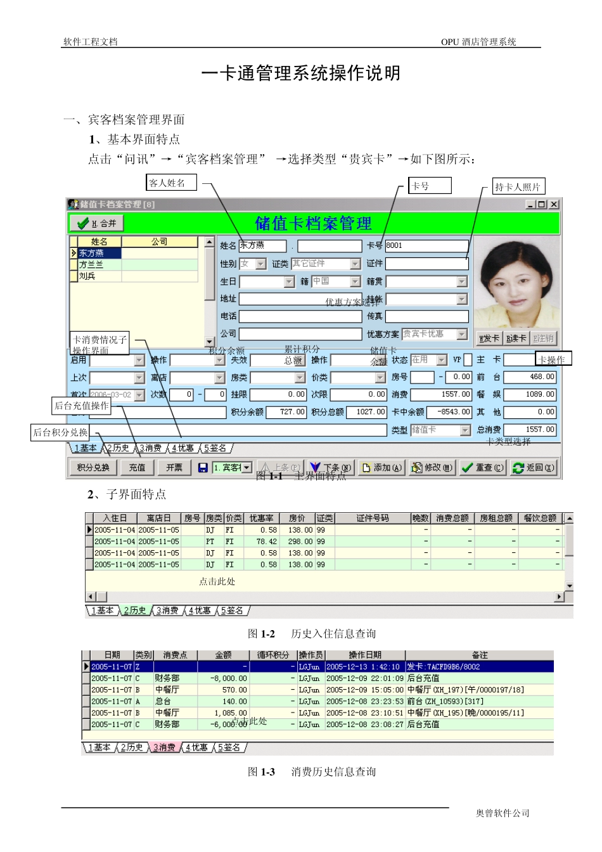The height and width of the screenshot is (852, 602).
Task: Click the greyed 上条 previous record button
Action: coord(281,468)
